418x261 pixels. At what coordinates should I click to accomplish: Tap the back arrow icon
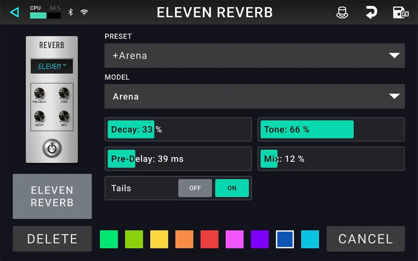(15, 12)
